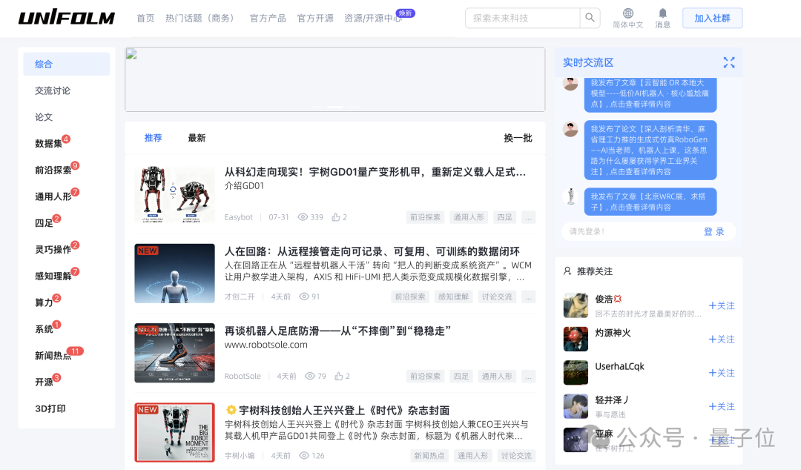Open 首页 in the top navigation

coord(145,19)
